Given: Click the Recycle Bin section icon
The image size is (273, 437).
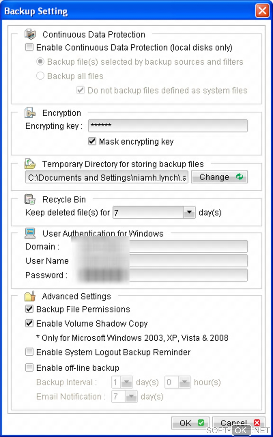Looking at the screenshot, I should 30,199.
